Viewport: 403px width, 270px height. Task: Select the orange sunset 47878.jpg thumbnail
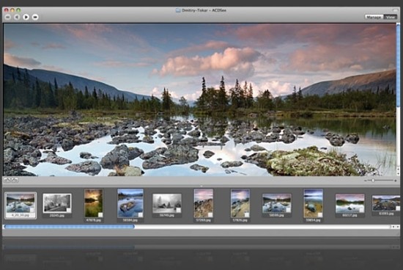coord(94,203)
